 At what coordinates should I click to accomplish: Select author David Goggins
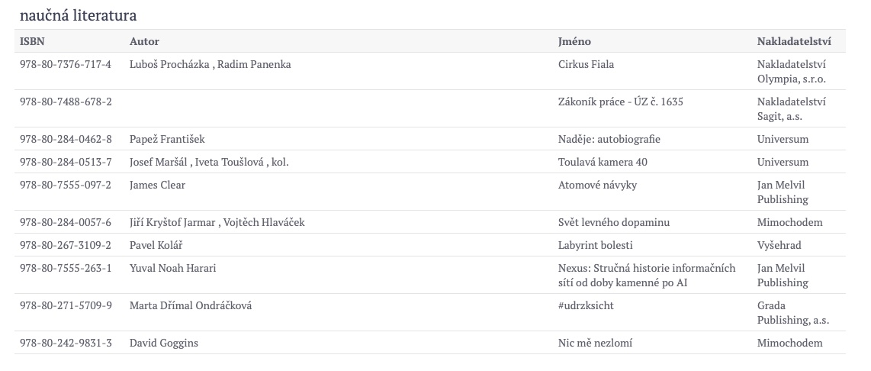coord(164,344)
